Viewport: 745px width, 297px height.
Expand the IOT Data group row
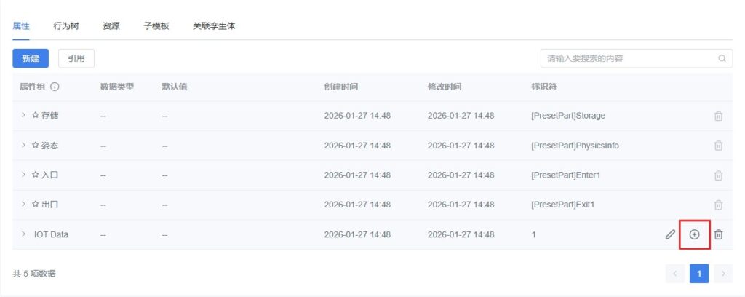pyautogui.click(x=23, y=234)
